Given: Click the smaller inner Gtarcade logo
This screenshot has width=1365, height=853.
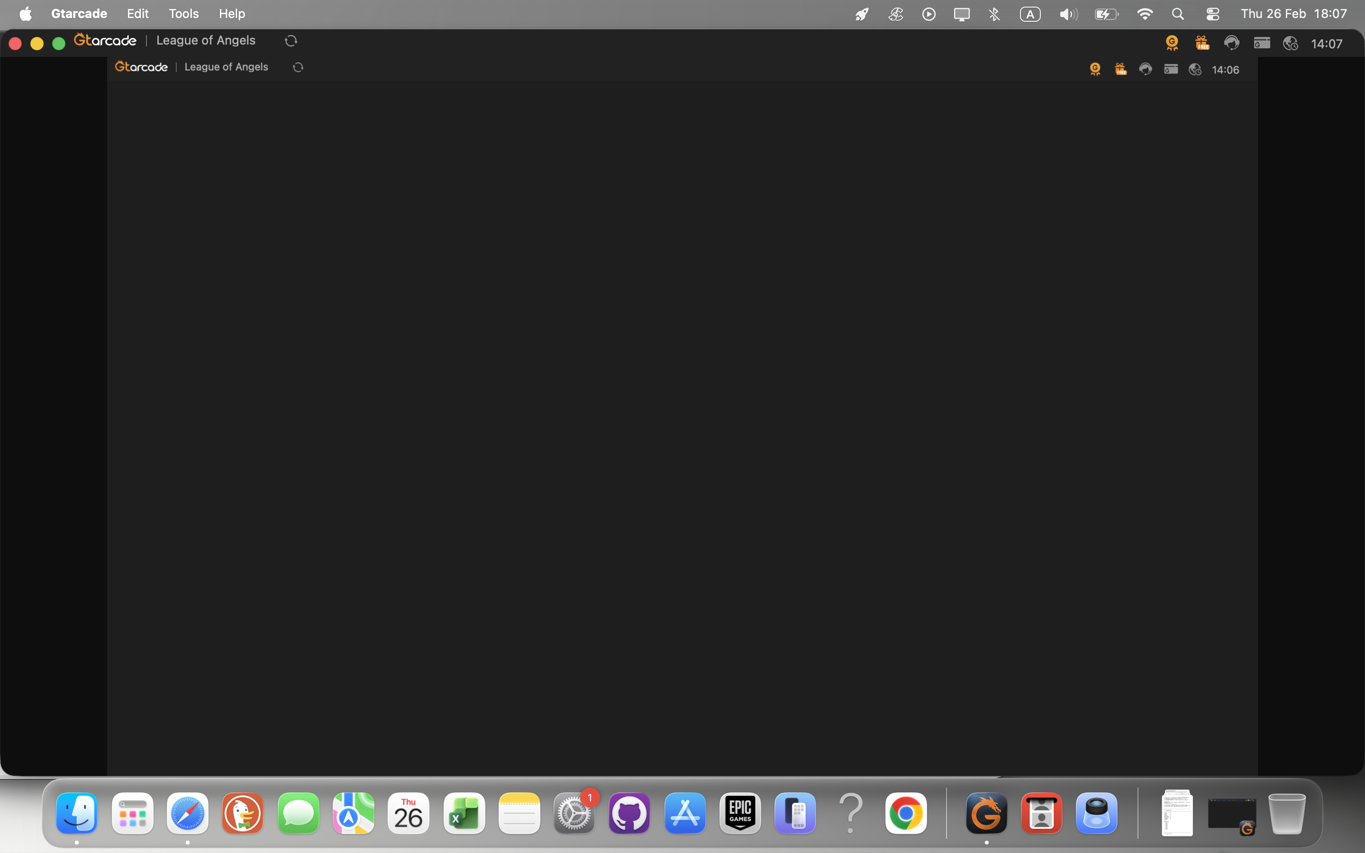Looking at the screenshot, I should (x=142, y=67).
